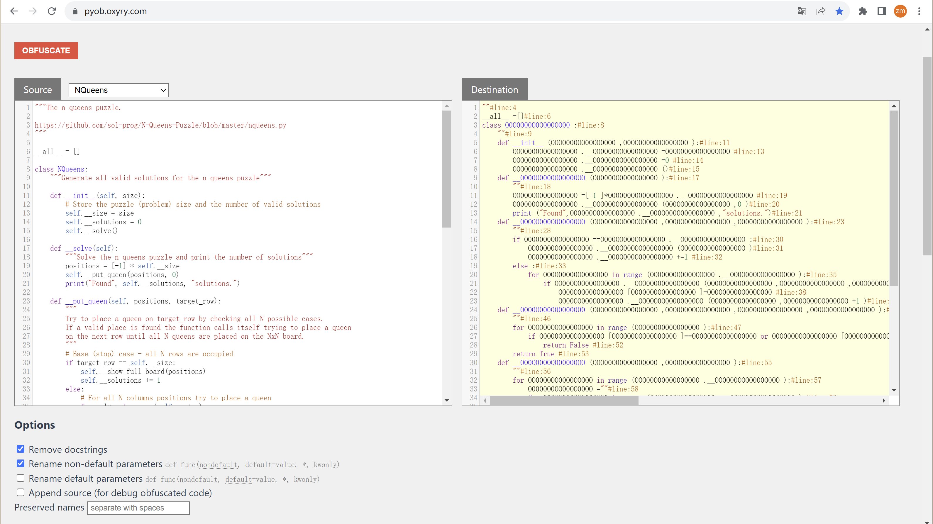This screenshot has height=524, width=933.
Task: Click the blue bookmark star icon
Action: tap(839, 11)
